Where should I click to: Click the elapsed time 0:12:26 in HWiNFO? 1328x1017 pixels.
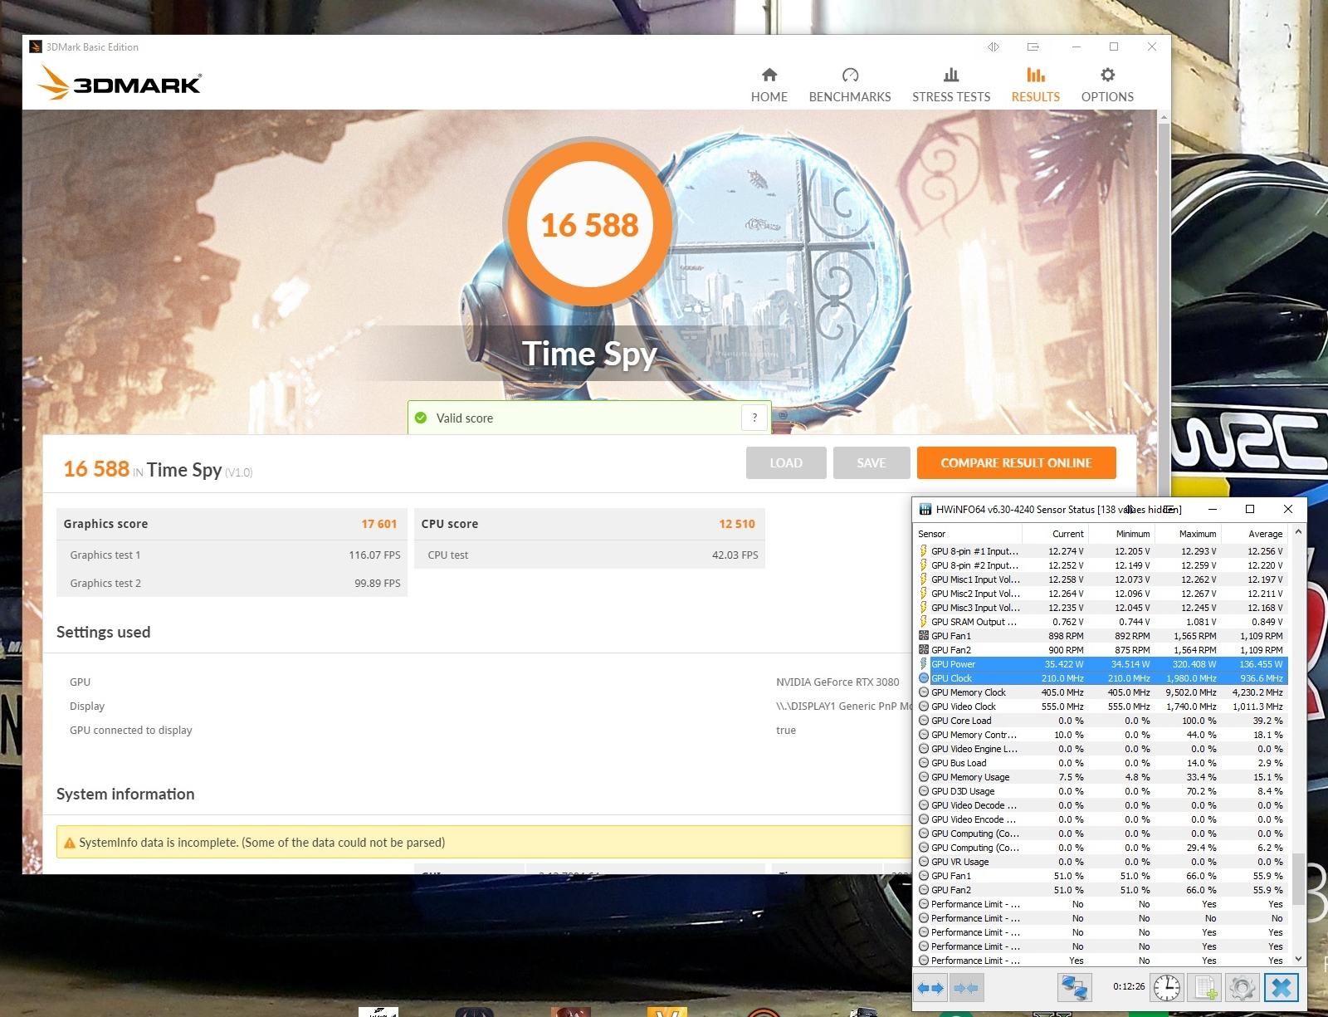pyautogui.click(x=1129, y=987)
